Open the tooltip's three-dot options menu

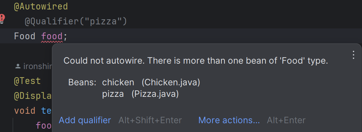pyautogui.click(x=353, y=55)
